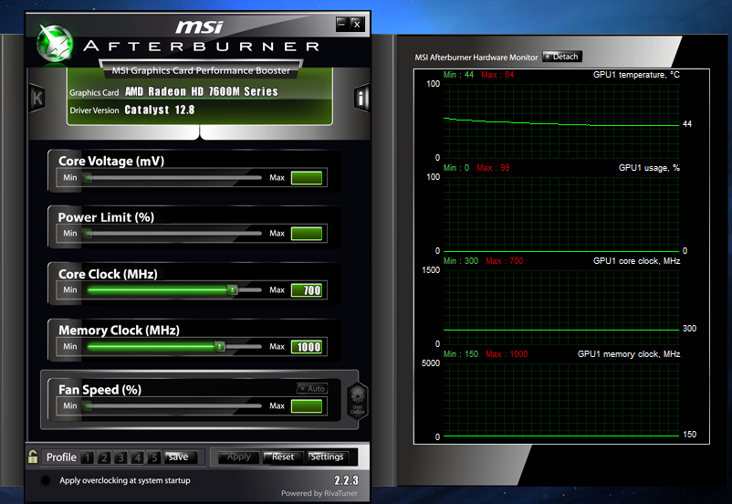732x504 pixels.
Task: Toggle Apply overclocking at system startup
Action: coord(46,480)
